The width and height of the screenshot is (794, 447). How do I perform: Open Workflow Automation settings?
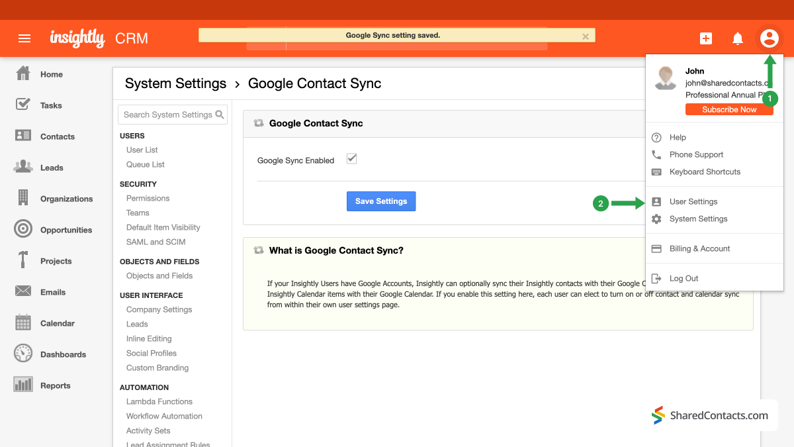[x=164, y=416]
